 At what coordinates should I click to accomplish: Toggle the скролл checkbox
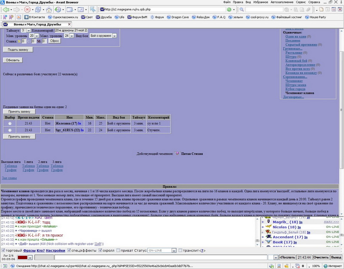coord(100,250)
